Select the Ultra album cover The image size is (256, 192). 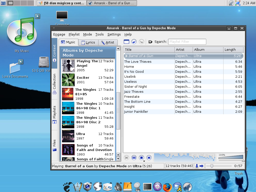68,136
